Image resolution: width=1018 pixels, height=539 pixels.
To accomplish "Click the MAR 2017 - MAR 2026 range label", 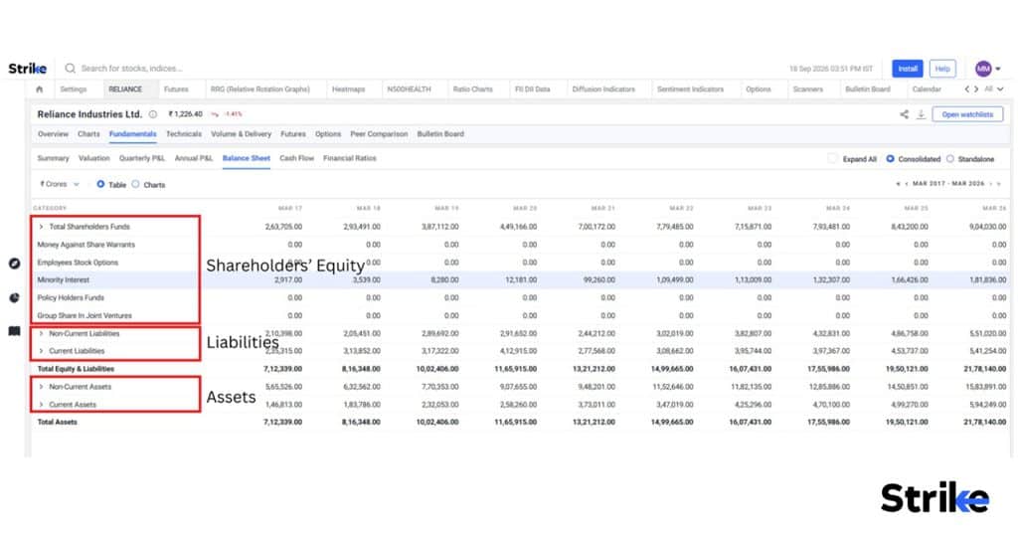I will coord(948,184).
